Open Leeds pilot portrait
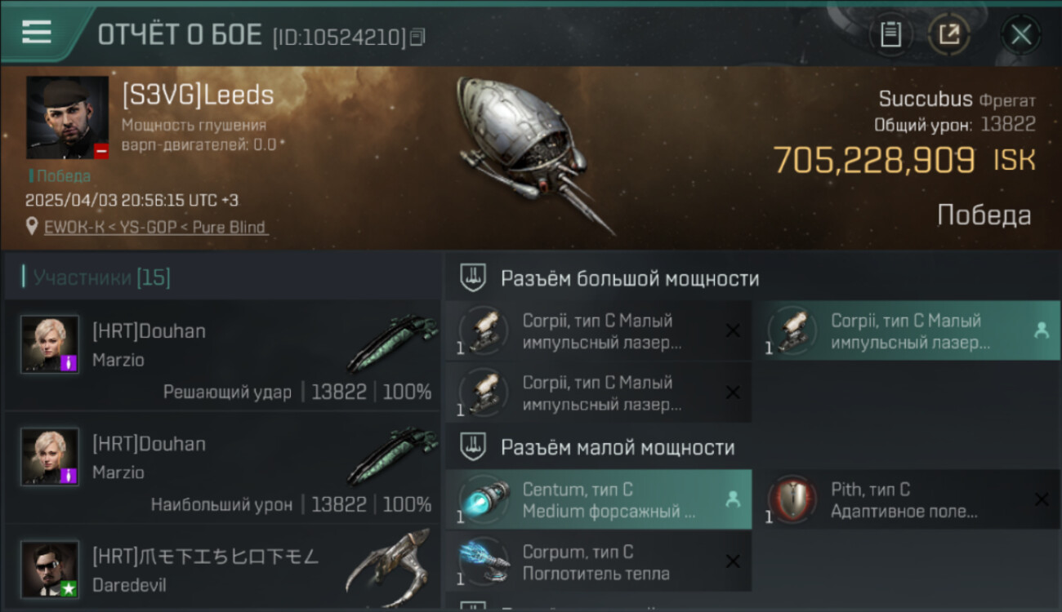 68,118
